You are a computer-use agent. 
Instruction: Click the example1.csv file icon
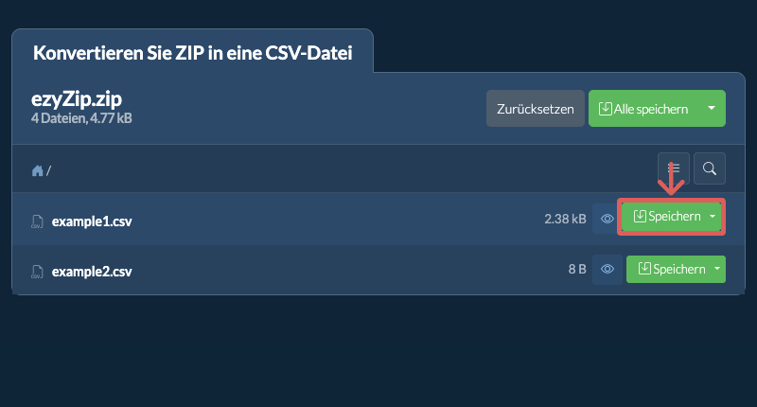pos(37,221)
